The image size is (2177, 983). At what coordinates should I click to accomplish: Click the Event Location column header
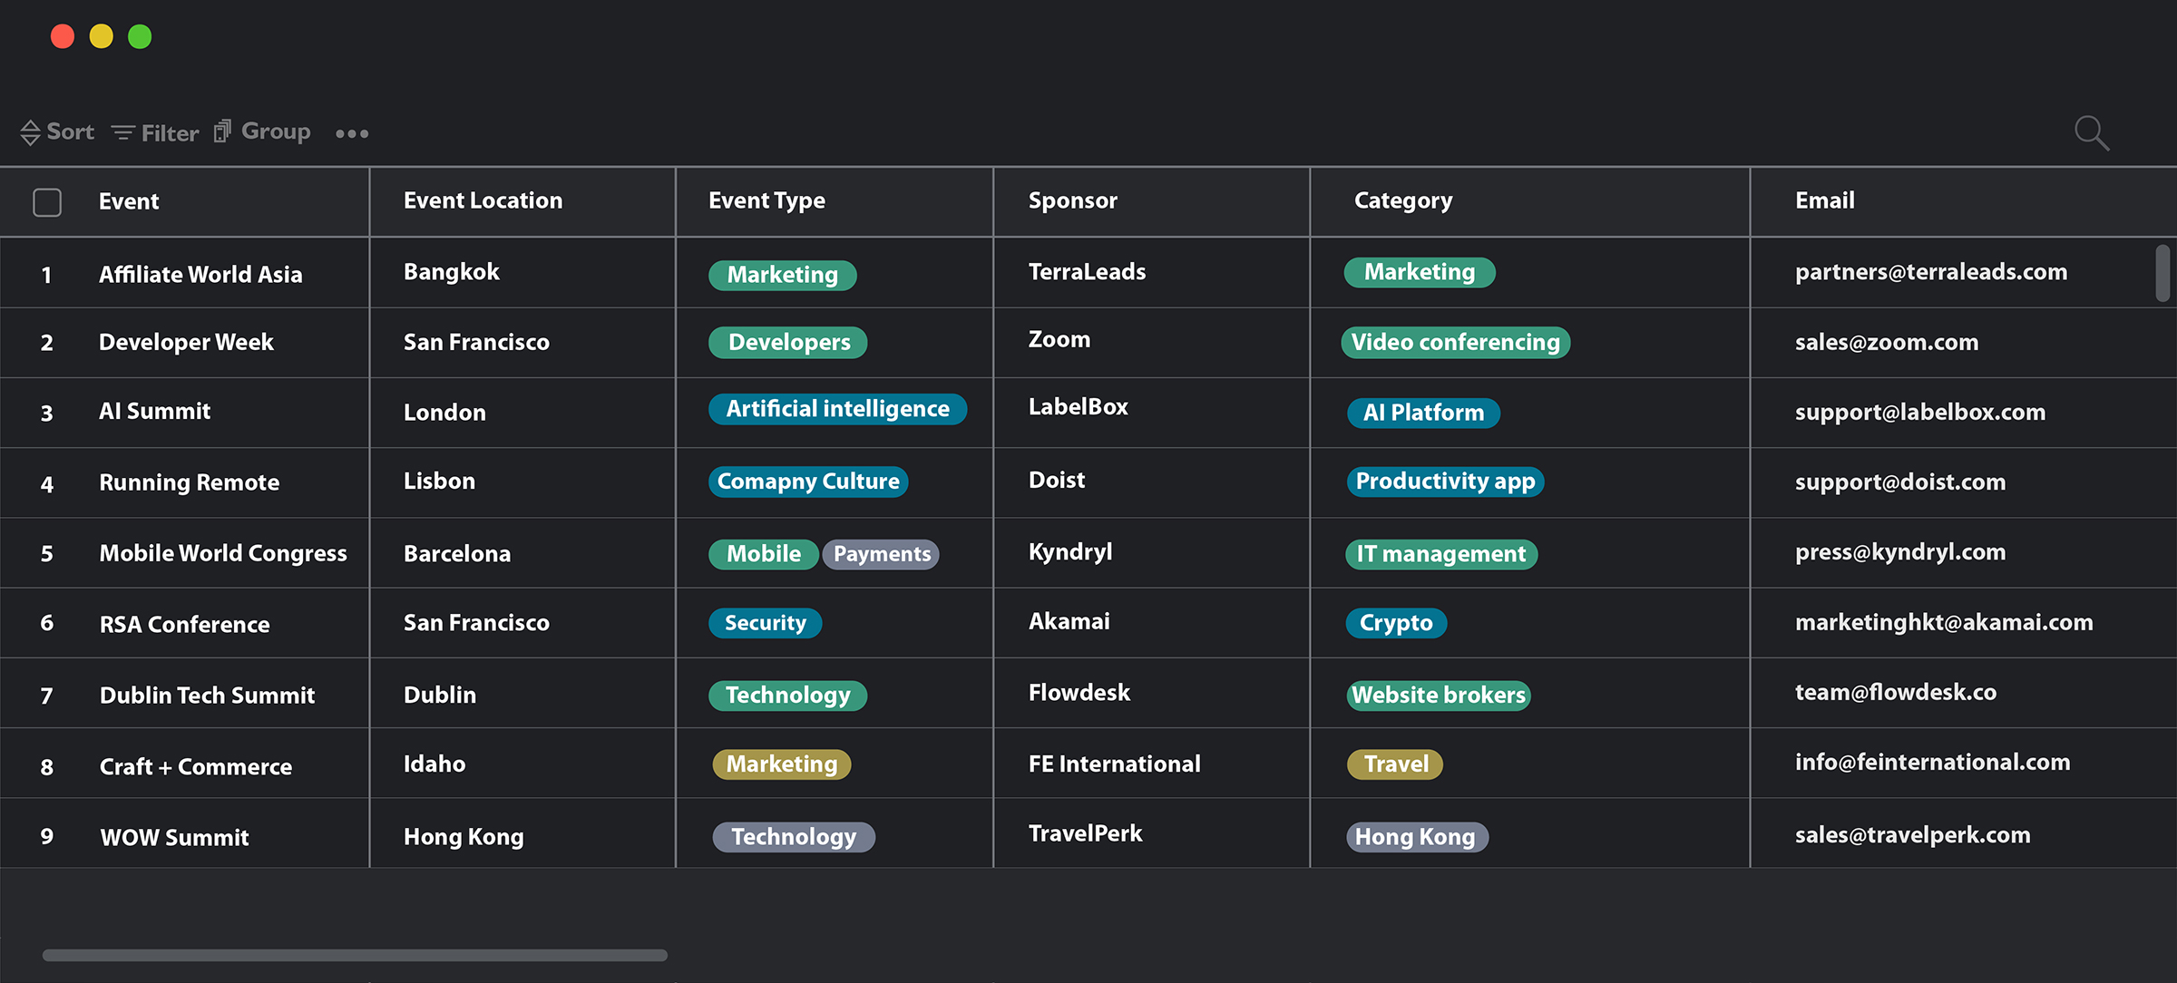pos(483,200)
